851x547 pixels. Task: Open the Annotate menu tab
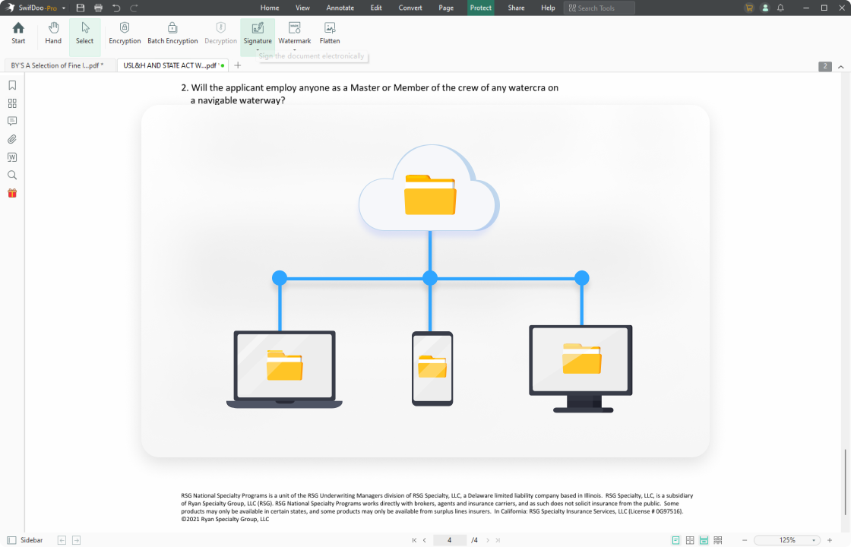(x=340, y=8)
